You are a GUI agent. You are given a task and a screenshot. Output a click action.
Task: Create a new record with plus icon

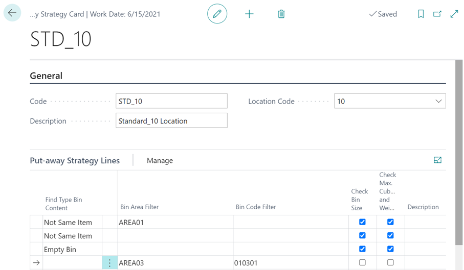(249, 14)
